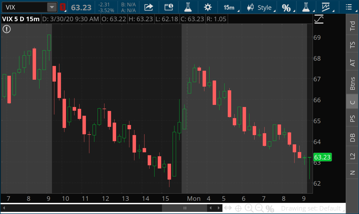Open the Btns sidebar tab

(352, 83)
